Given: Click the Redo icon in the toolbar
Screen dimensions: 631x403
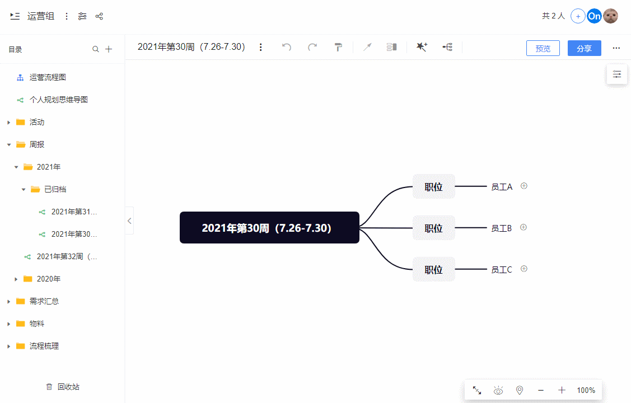Looking at the screenshot, I should point(312,47).
